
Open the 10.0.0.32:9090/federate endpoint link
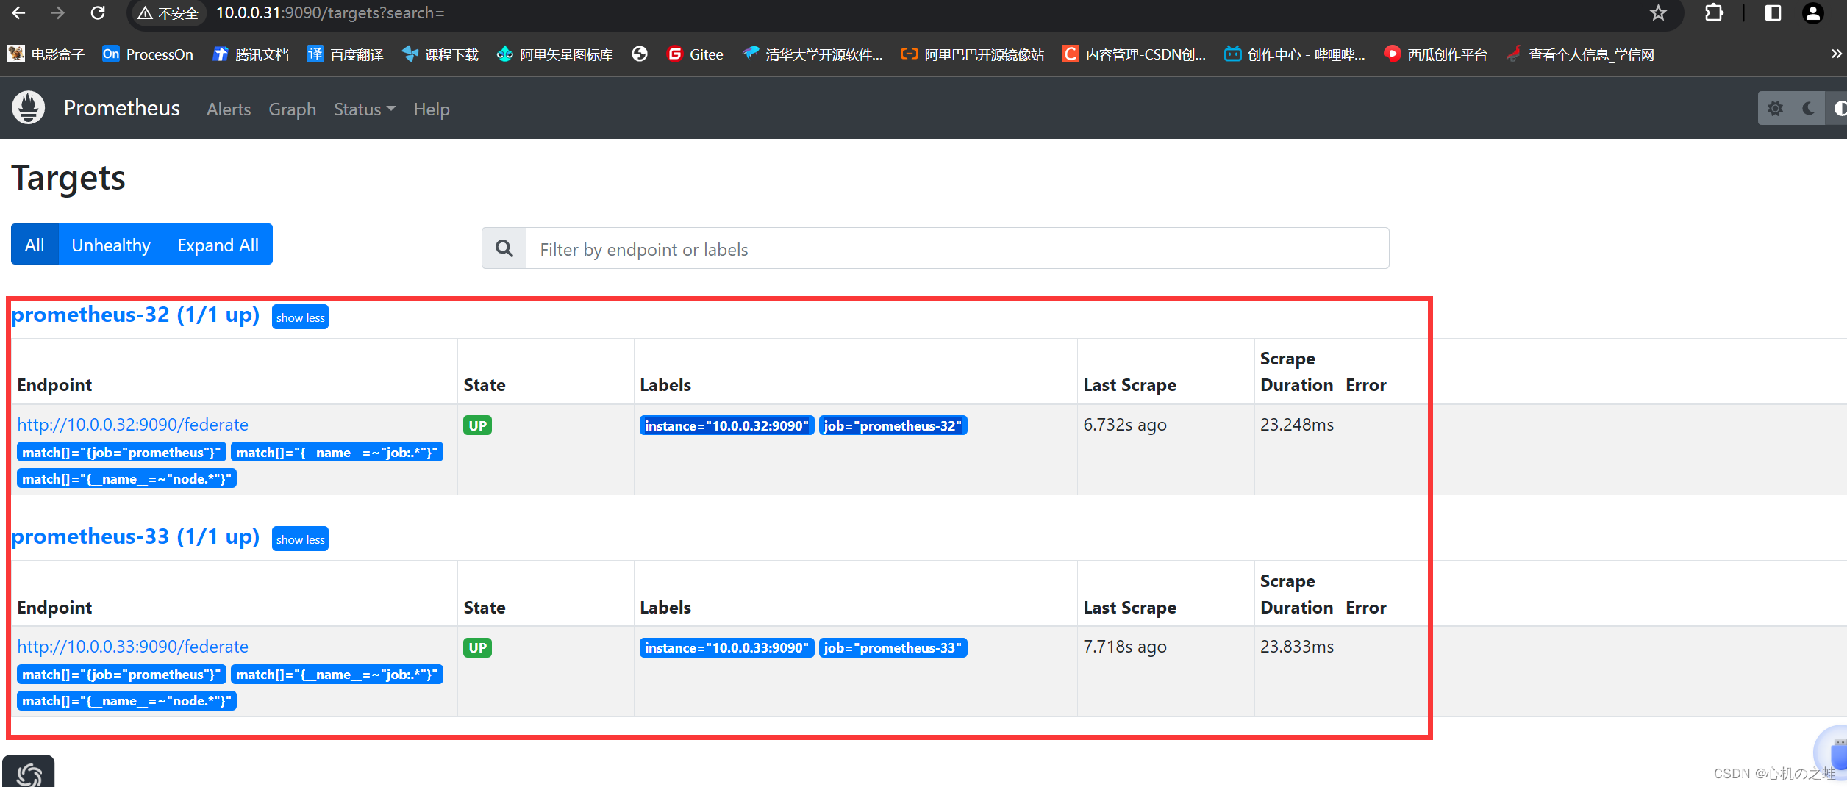[132, 425]
